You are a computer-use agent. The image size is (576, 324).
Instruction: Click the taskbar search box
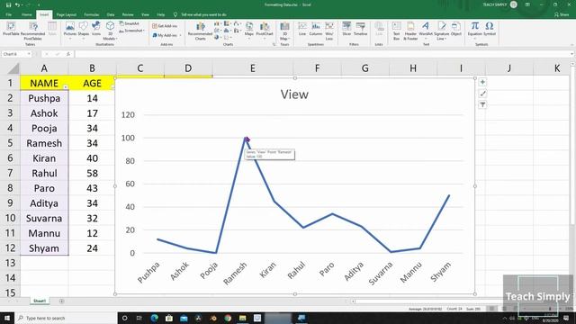(66, 318)
